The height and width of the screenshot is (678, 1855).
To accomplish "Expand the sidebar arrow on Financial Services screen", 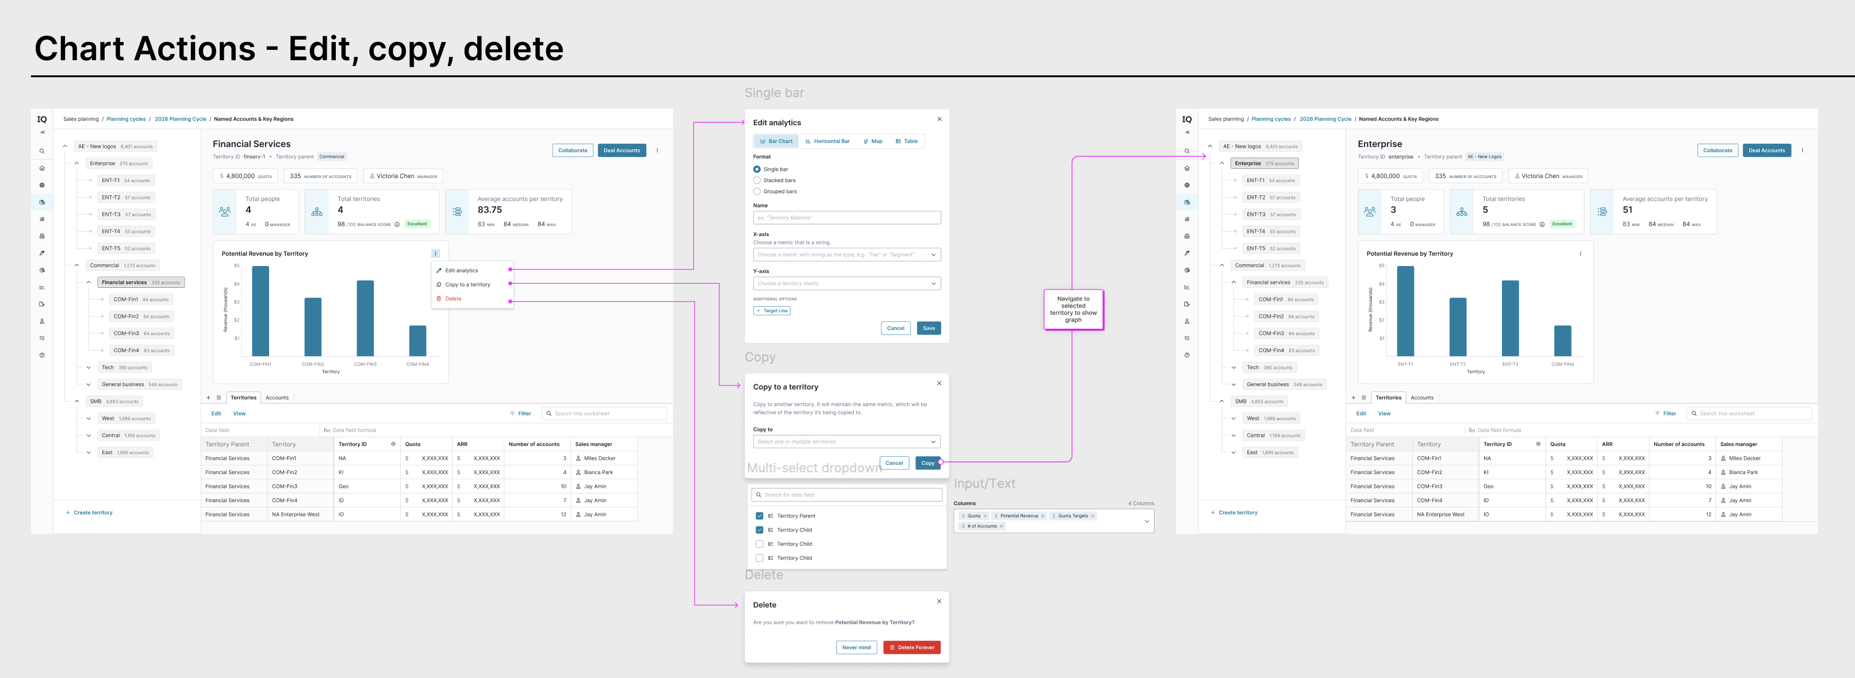I will [x=42, y=132].
